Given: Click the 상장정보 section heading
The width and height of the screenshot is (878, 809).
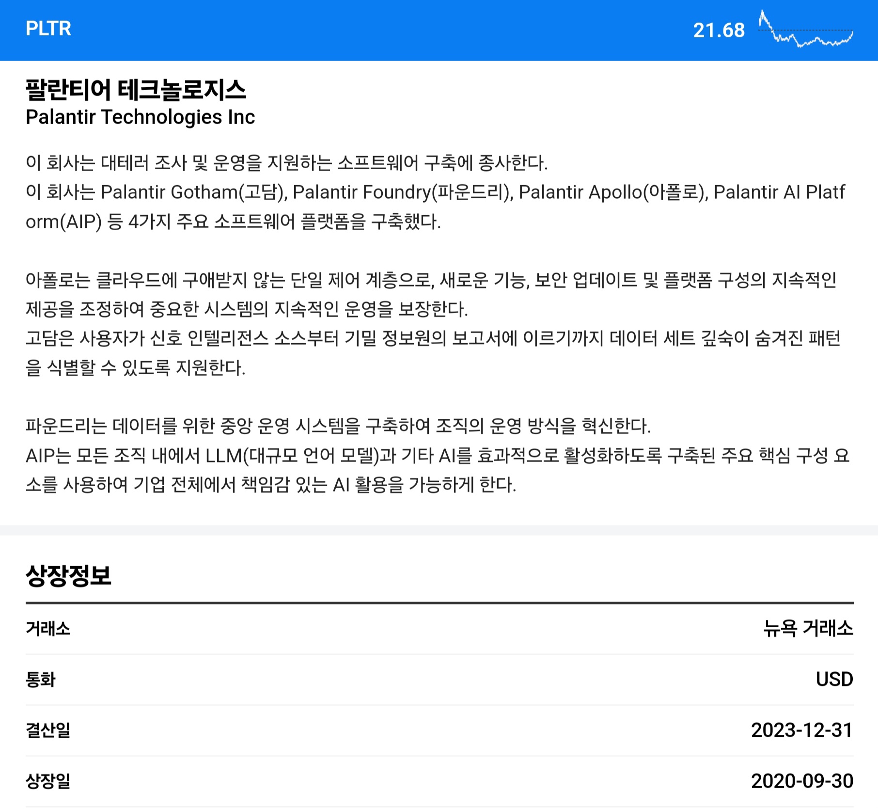Looking at the screenshot, I should point(68,576).
